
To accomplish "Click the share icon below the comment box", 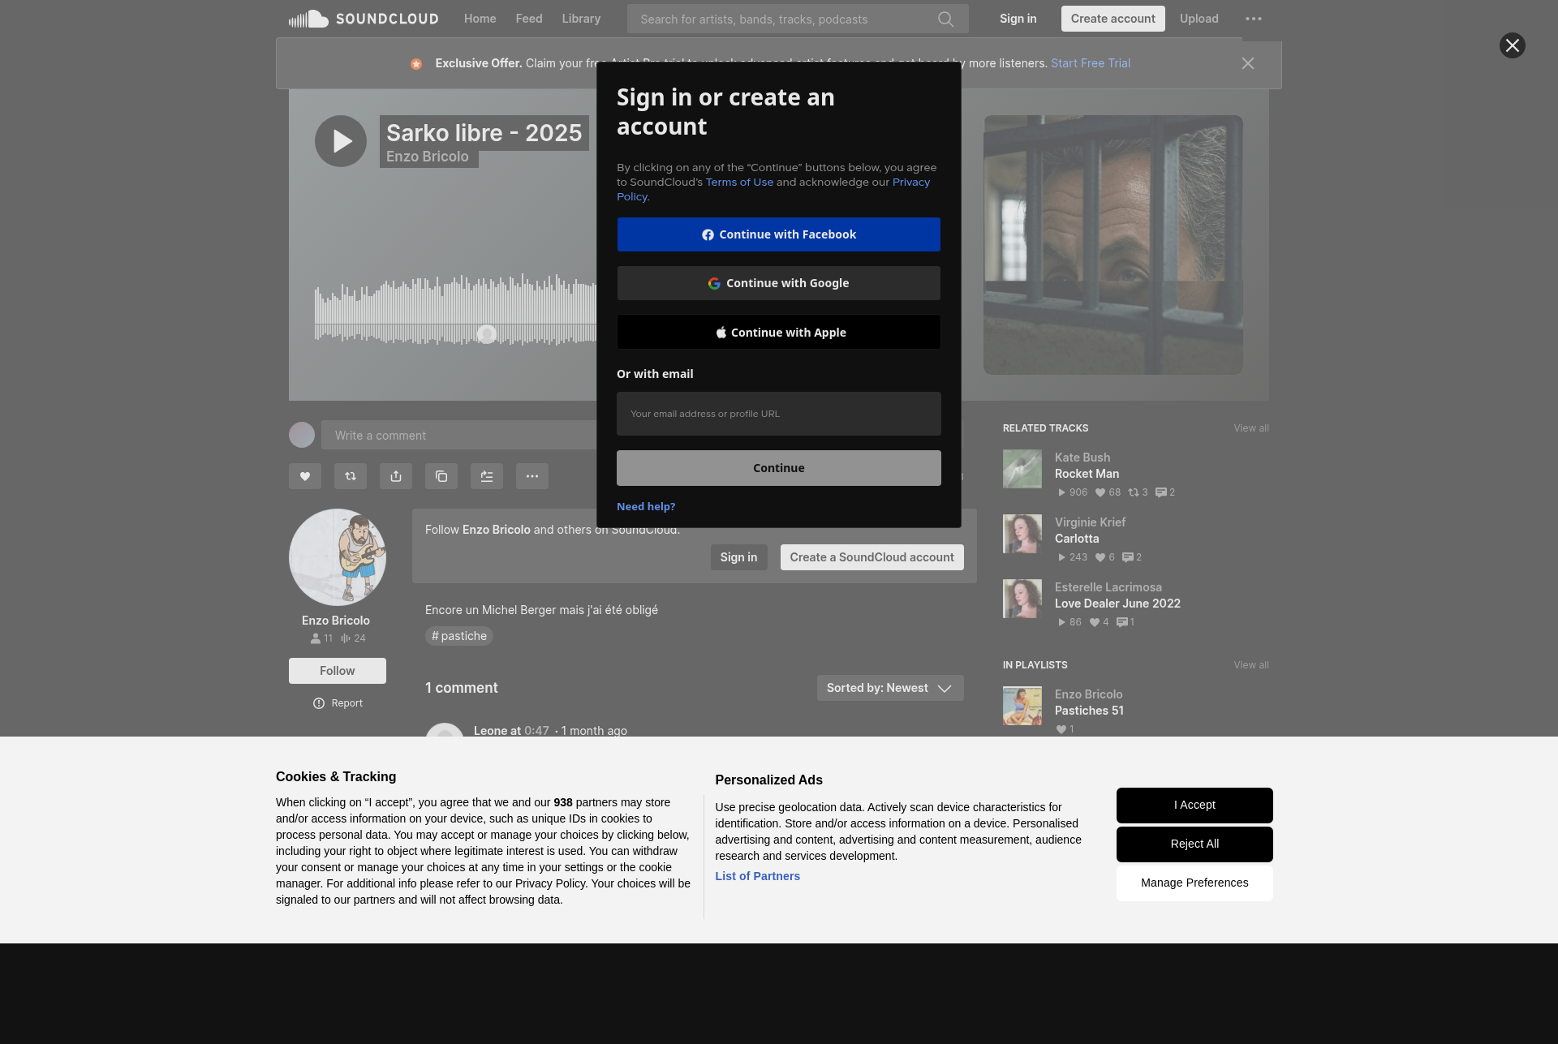I will [396, 476].
